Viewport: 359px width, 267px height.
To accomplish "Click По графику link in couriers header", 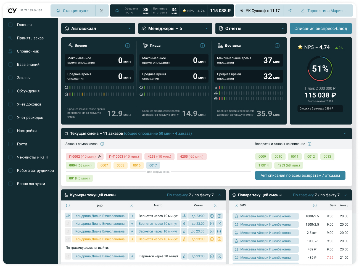I will coord(177,195).
